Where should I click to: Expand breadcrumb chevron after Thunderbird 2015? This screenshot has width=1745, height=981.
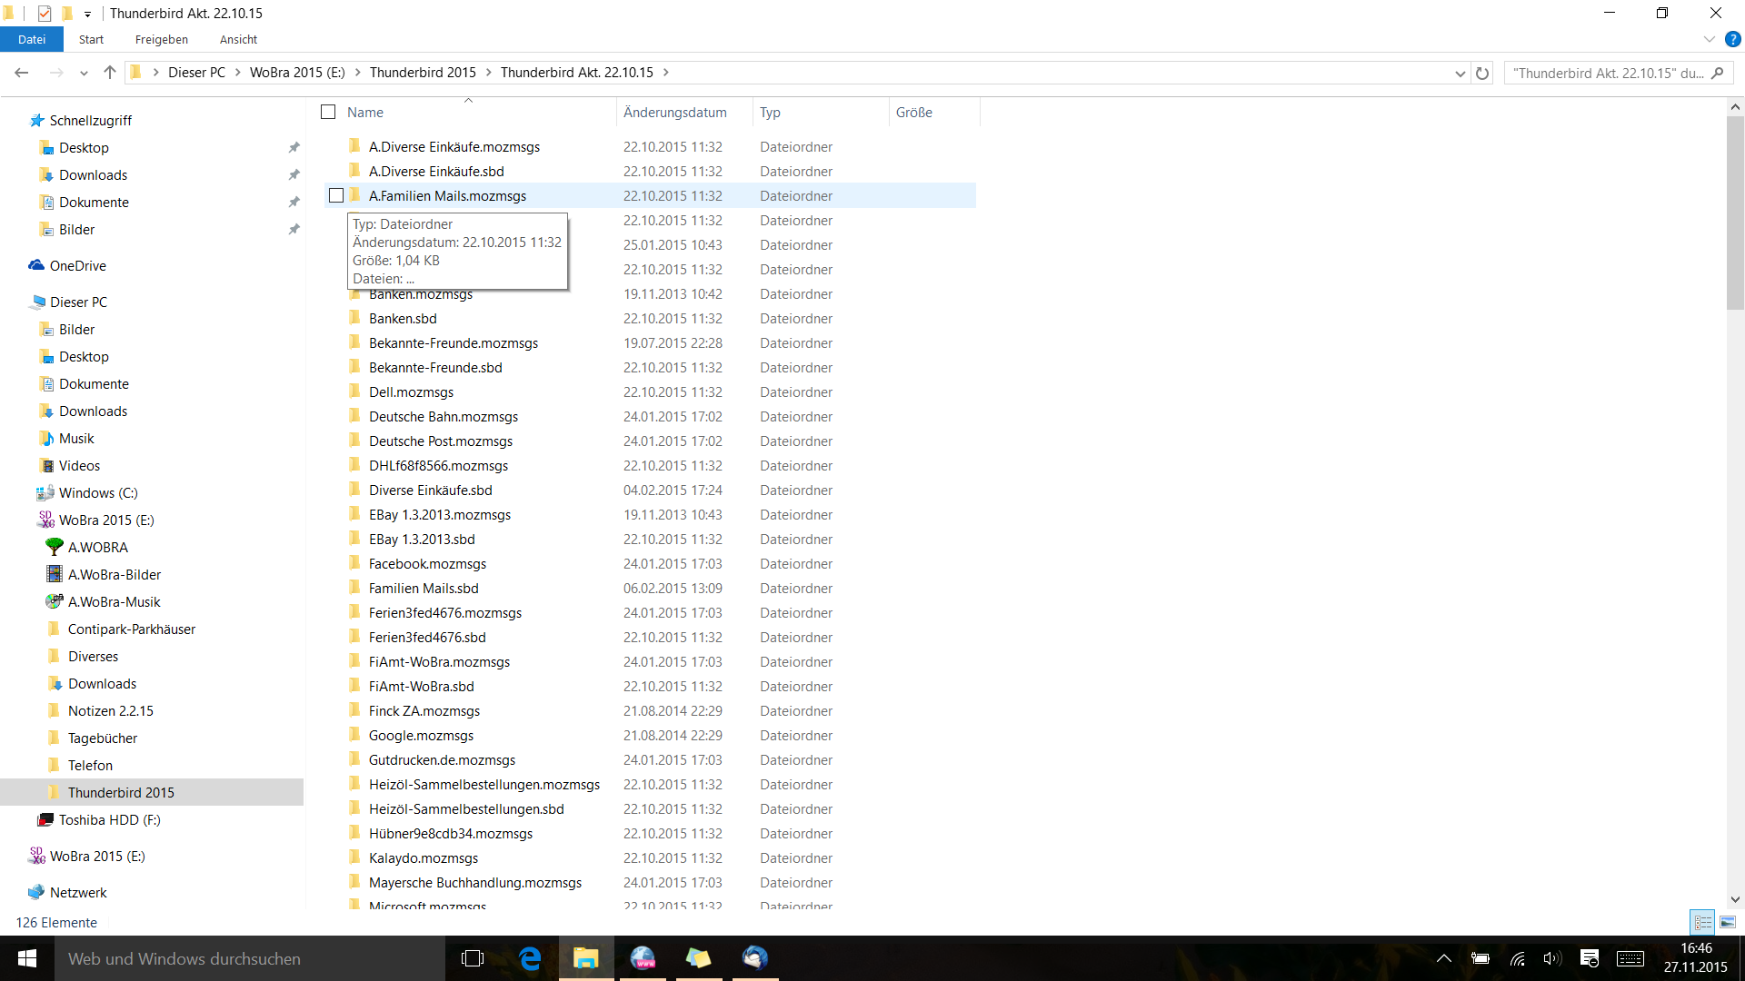(x=488, y=73)
